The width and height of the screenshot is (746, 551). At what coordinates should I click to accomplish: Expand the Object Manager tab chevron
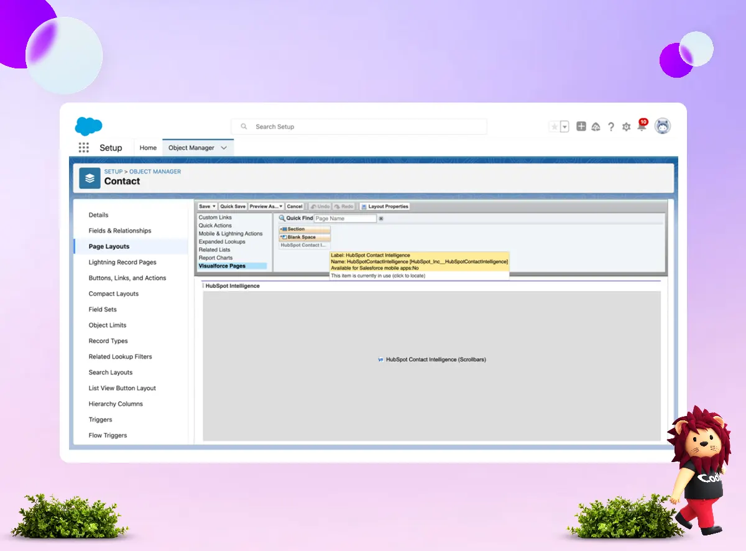pos(224,148)
